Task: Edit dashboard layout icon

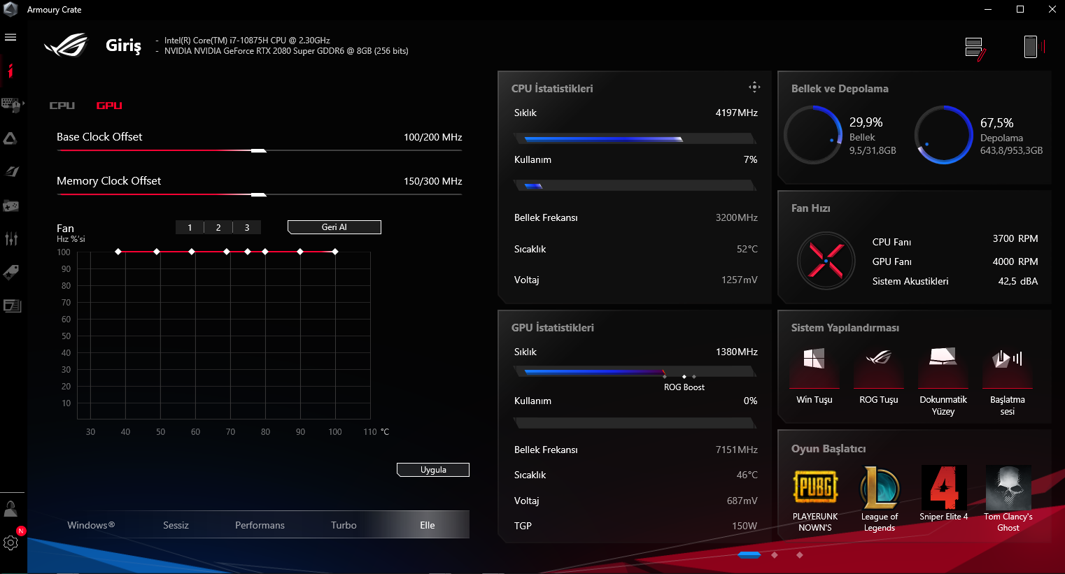Action: coord(975,48)
